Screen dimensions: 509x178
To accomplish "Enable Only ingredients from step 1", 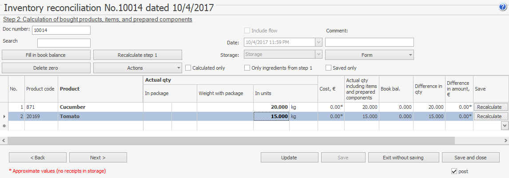I will 247,68.
